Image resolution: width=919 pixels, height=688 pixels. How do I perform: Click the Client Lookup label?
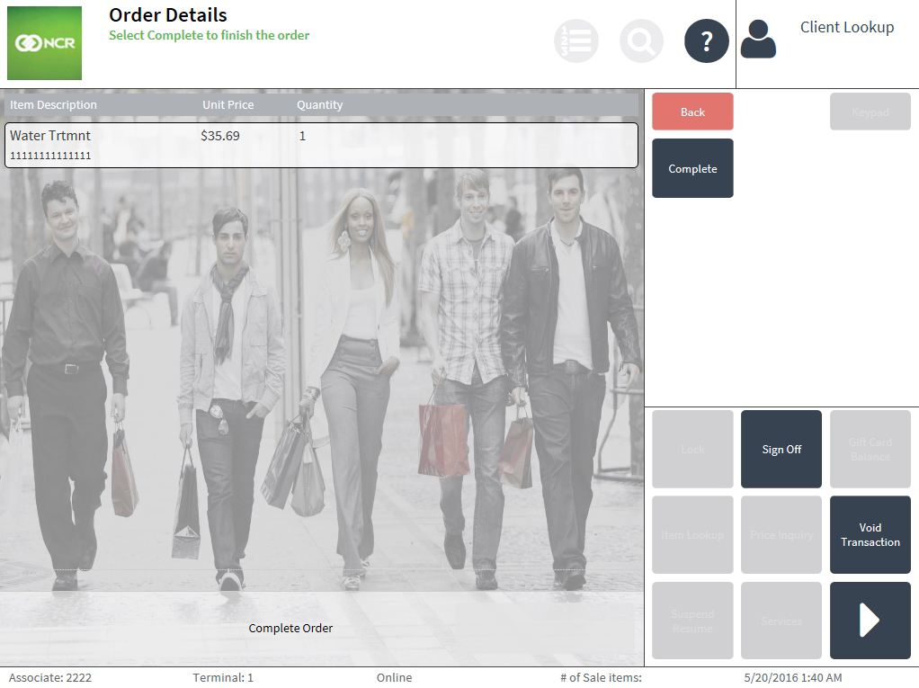[846, 27]
